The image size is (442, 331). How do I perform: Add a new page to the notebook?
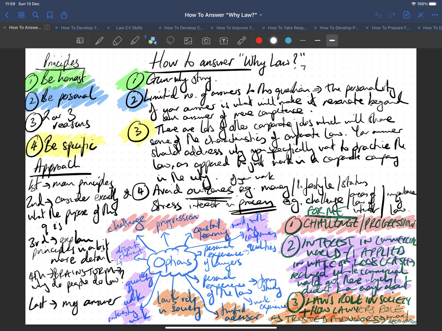click(406, 15)
